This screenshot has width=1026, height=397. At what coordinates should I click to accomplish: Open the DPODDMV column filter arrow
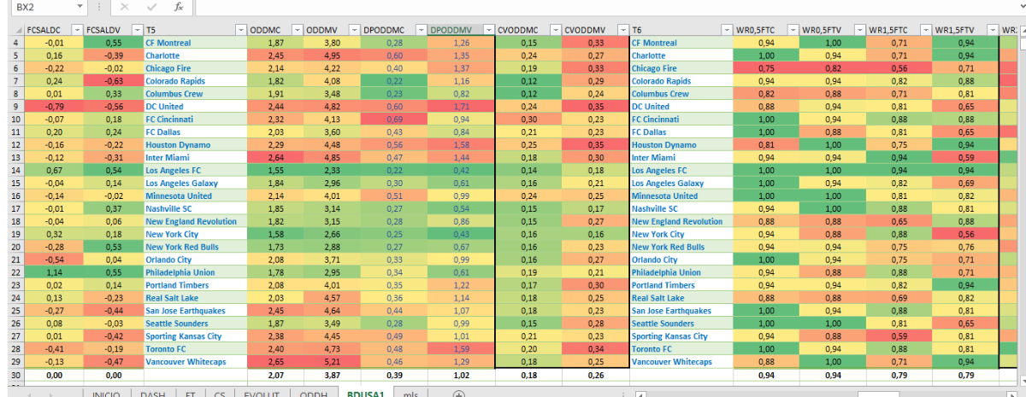tap(488, 30)
